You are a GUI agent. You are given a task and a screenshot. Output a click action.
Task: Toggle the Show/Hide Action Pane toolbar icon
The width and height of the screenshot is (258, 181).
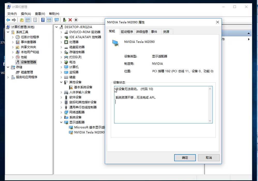pos(49,20)
